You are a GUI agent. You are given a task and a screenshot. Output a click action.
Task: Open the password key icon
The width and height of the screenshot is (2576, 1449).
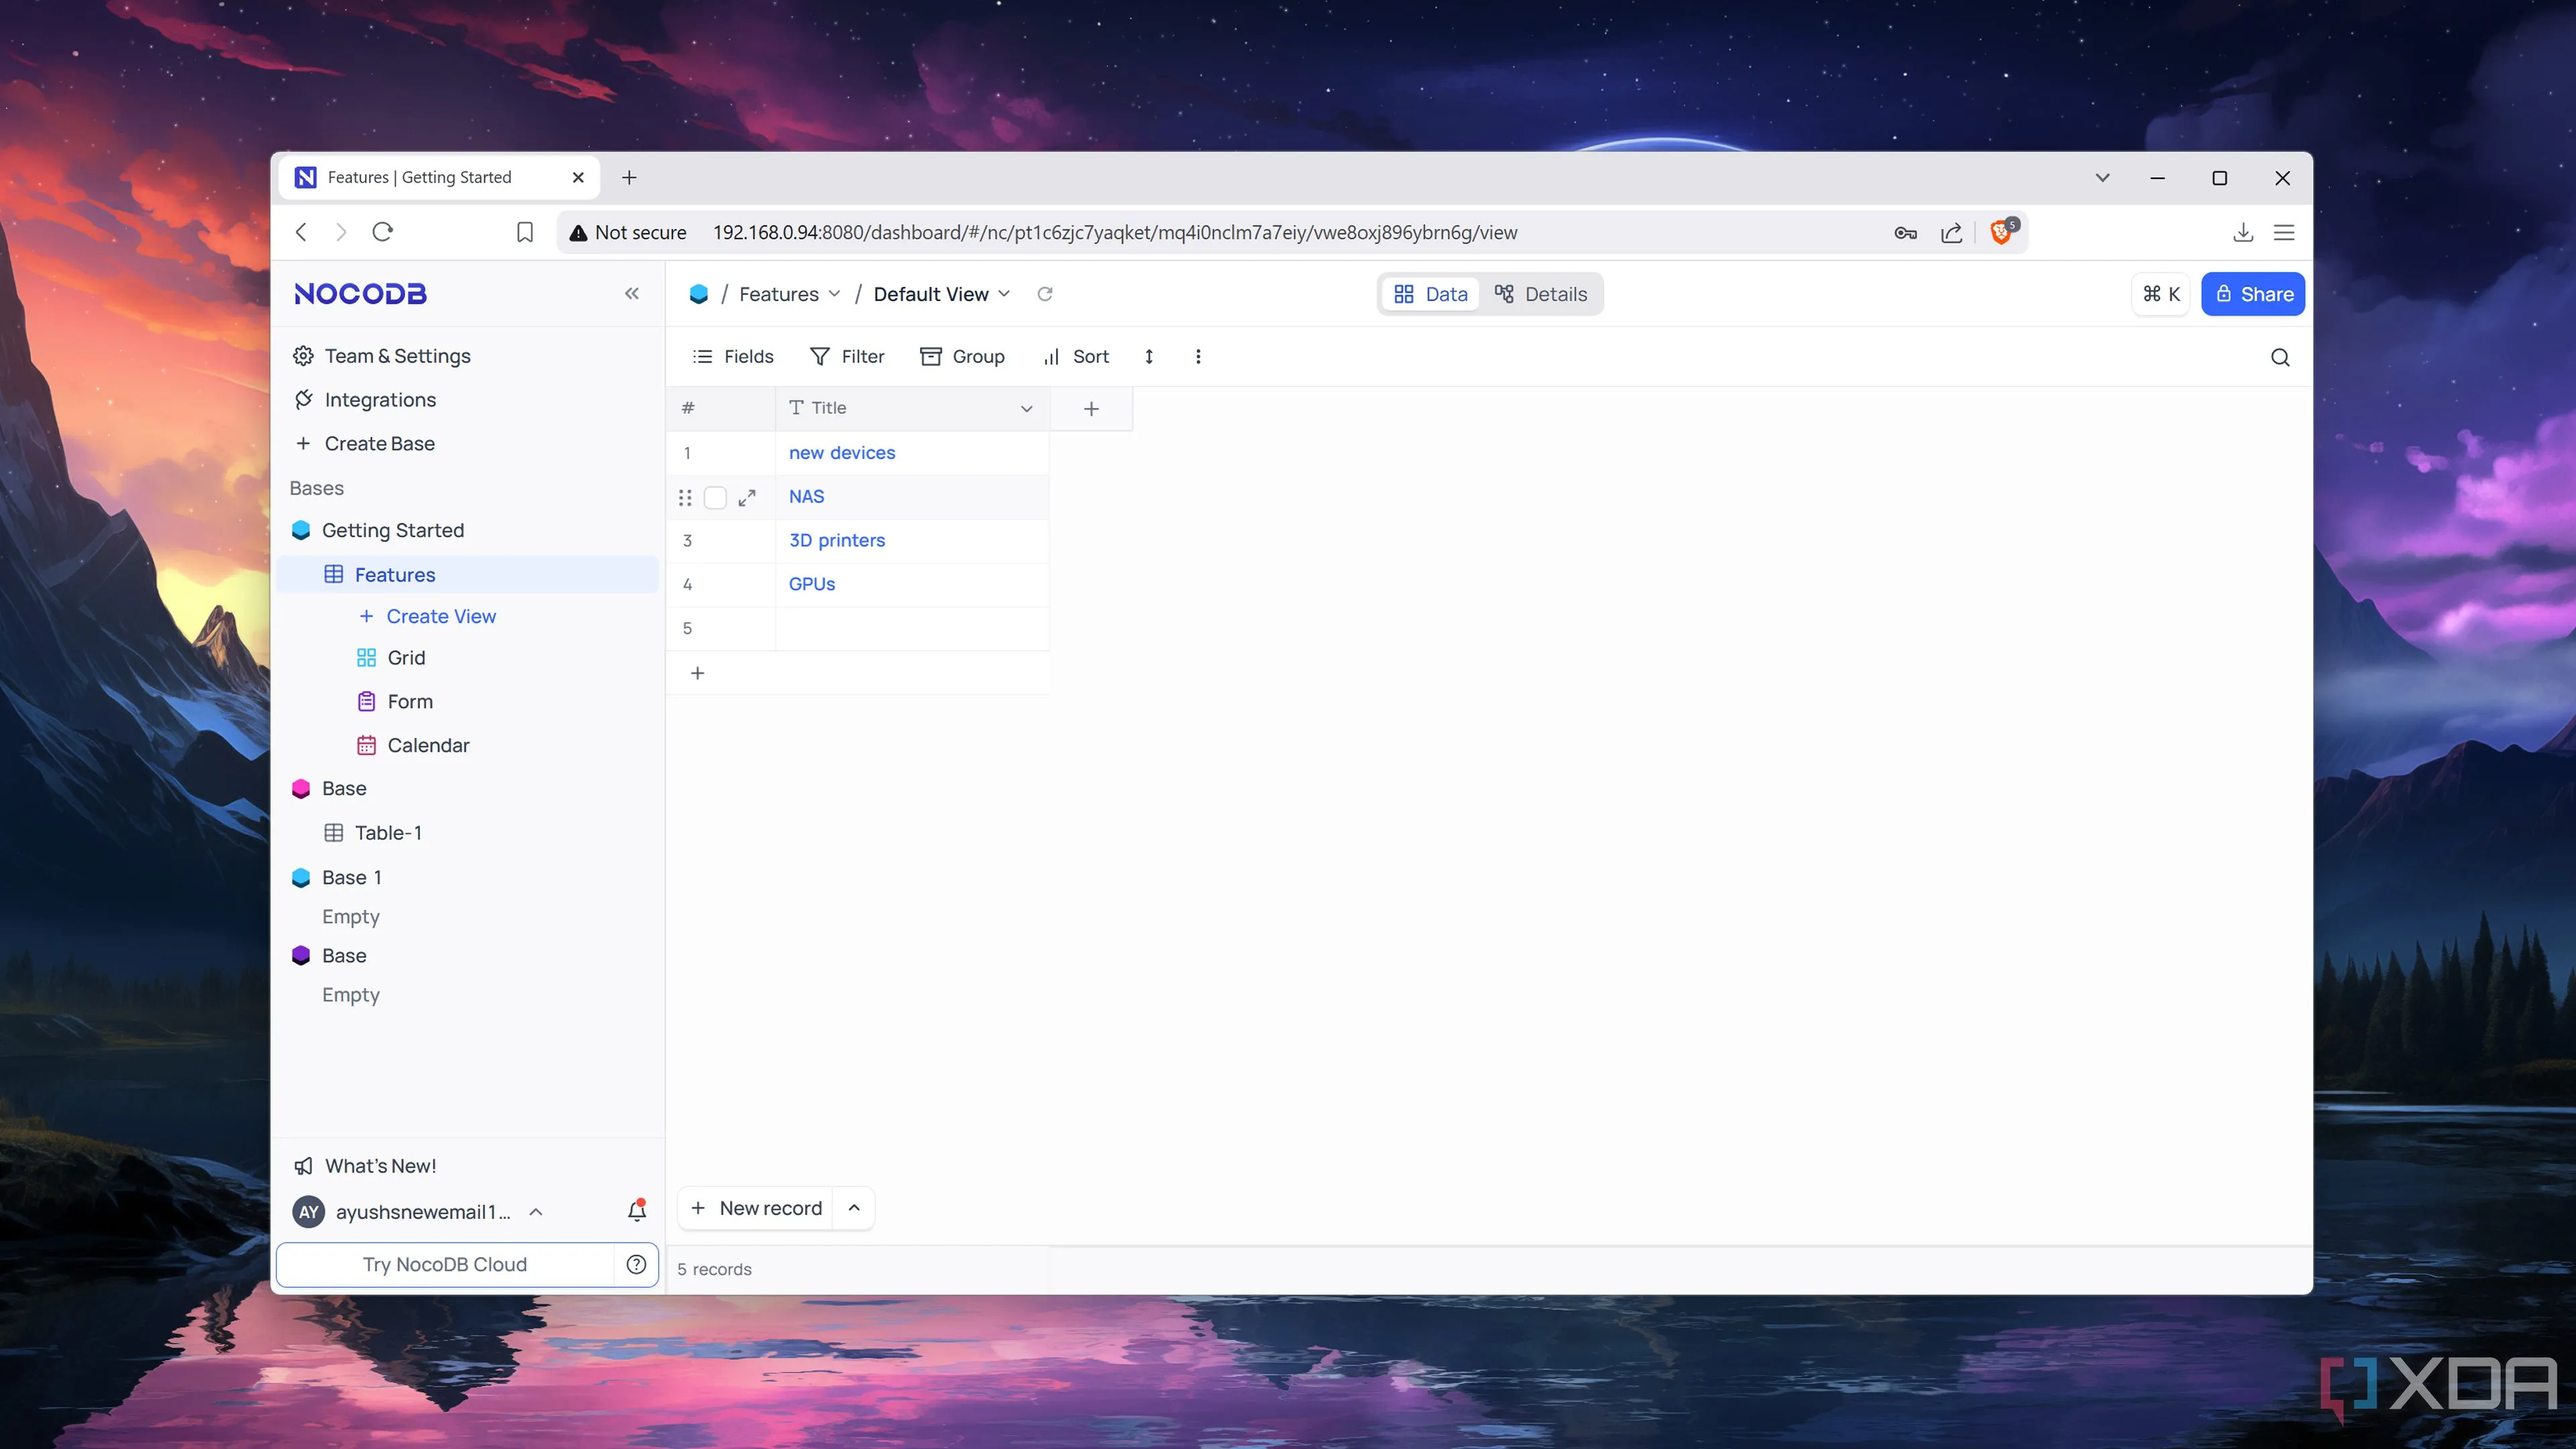point(1905,233)
